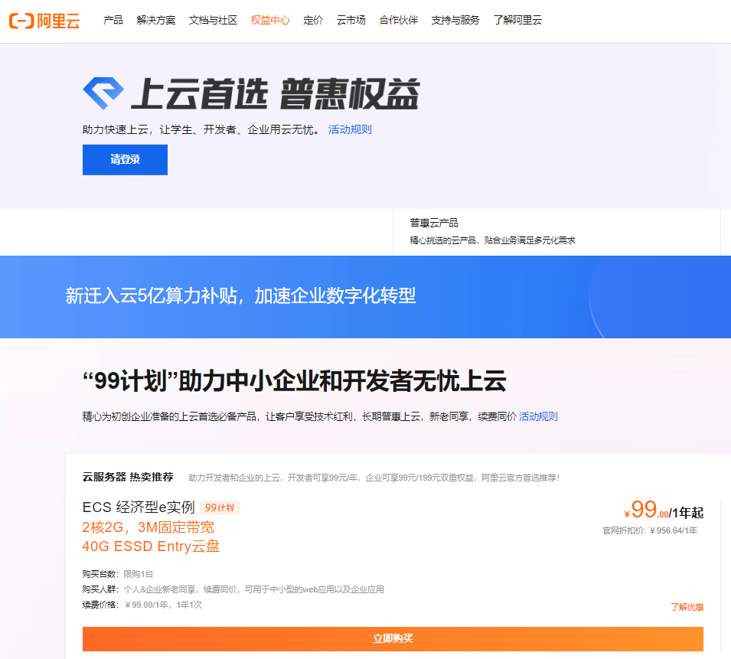Click the 精心挑选的云产品 subtitle text

pyautogui.click(x=492, y=240)
